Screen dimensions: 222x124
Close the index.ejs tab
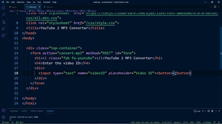tap(40, 7)
